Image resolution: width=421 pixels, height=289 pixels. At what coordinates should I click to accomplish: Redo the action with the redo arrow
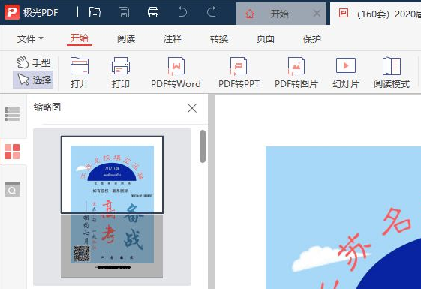click(212, 12)
